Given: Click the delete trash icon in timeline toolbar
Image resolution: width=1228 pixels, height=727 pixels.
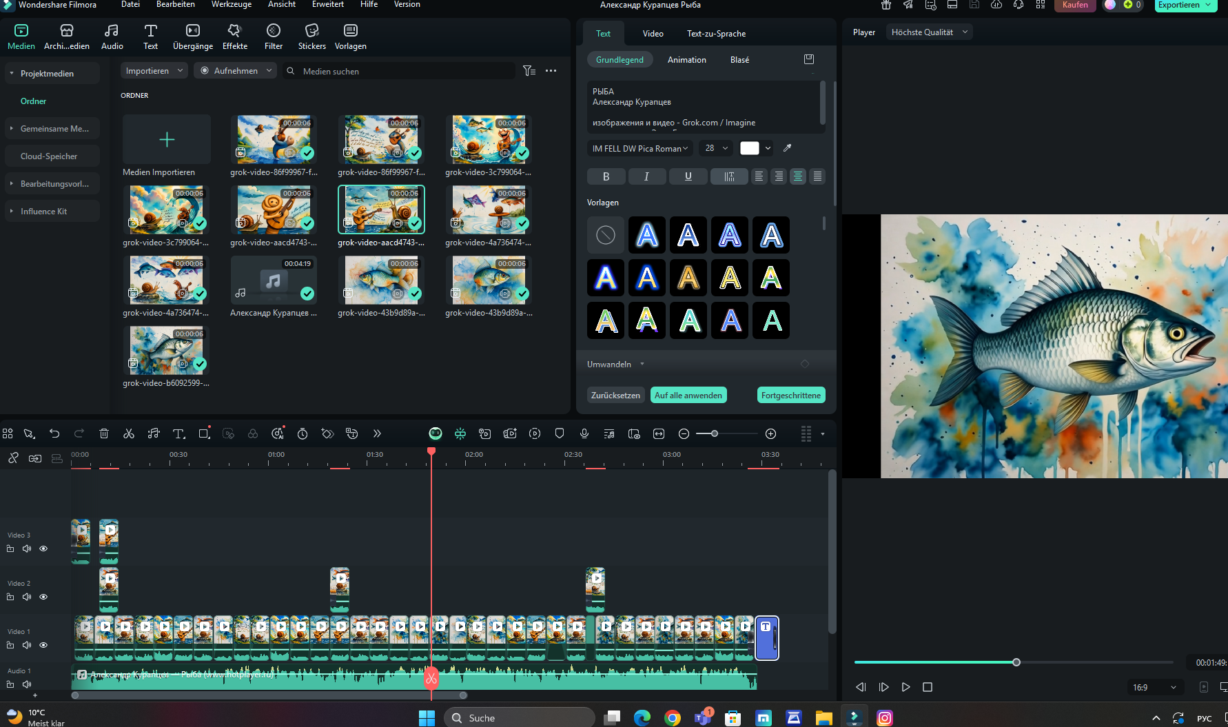Looking at the screenshot, I should pyautogui.click(x=104, y=433).
